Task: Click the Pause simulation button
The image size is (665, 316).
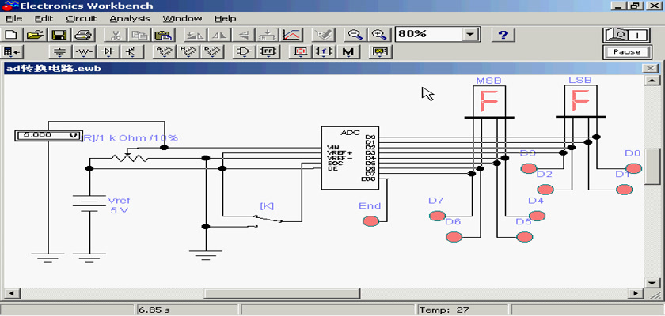Action: pyautogui.click(x=627, y=52)
